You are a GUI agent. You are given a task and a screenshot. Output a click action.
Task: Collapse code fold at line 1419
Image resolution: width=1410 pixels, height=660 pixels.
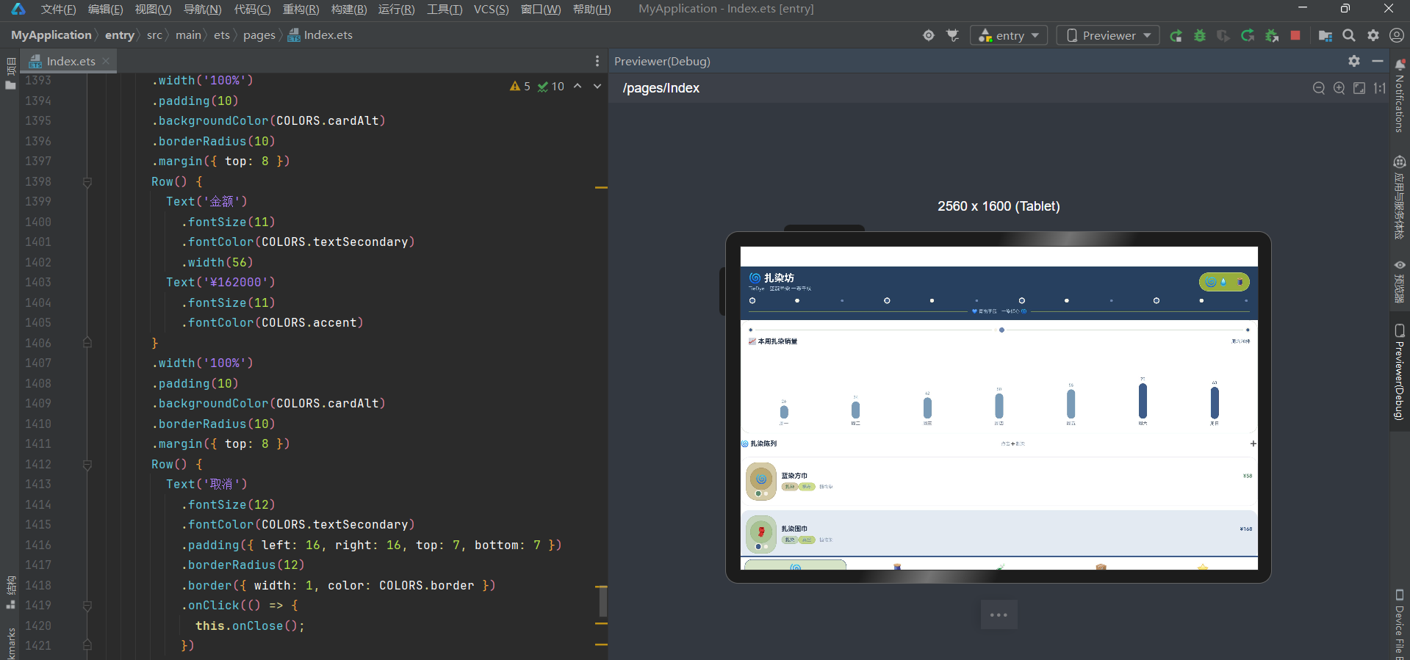pos(87,606)
